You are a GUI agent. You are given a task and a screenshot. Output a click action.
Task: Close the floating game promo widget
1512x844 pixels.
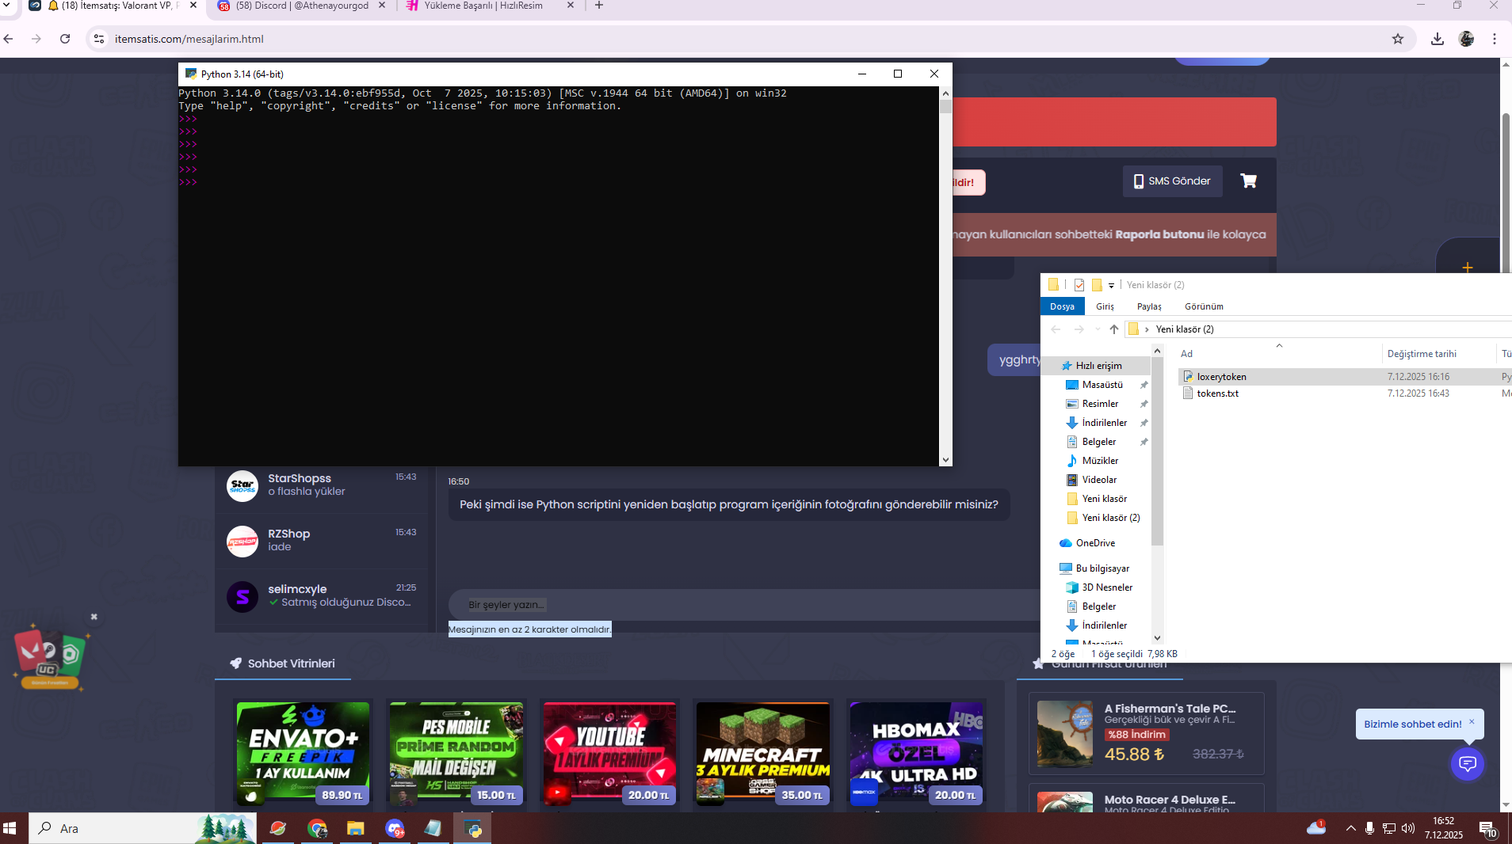click(x=94, y=617)
